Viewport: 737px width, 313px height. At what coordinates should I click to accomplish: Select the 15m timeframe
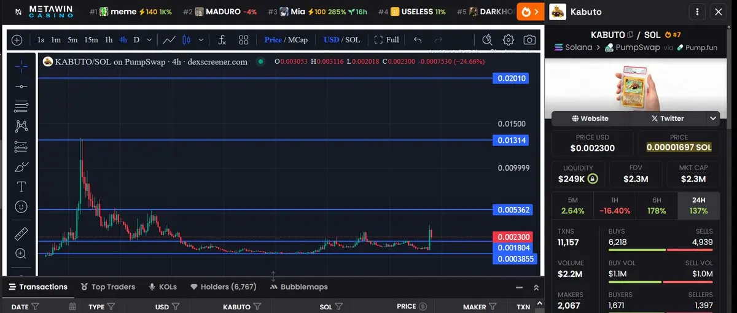click(x=91, y=40)
